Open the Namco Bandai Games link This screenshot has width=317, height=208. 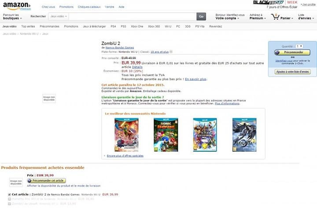[120, 47]
